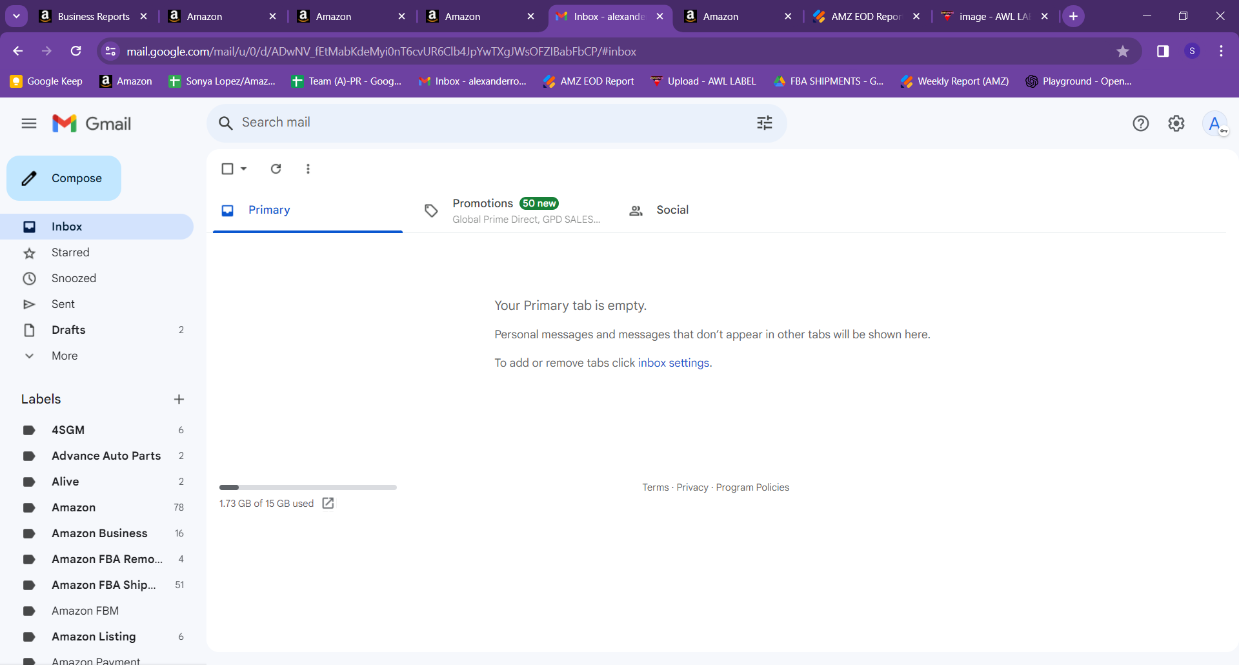Viewport: 1239px width, 665px height.
Task: Close the AMZ EOD Report browser tab
Action: [x=916, y=16]
